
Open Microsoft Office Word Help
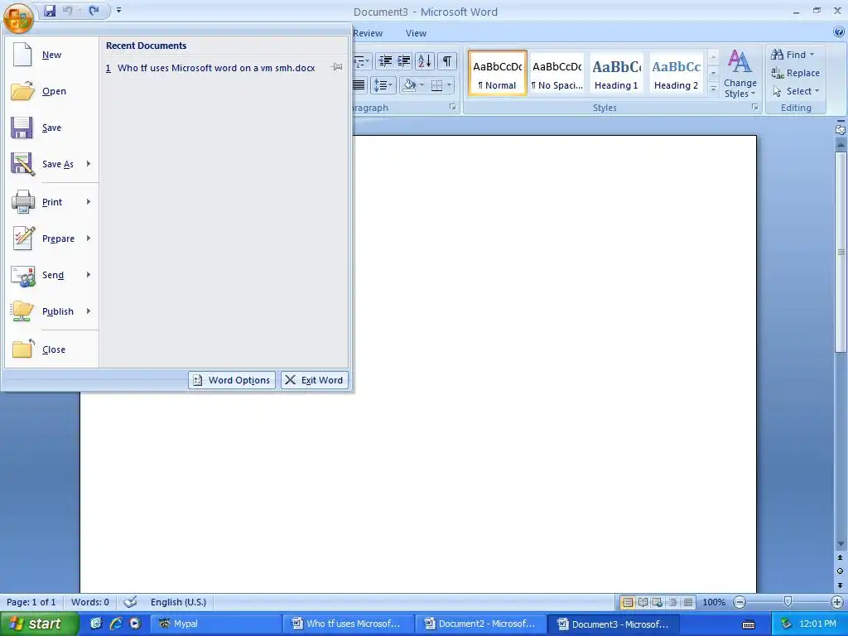point(839,33)
